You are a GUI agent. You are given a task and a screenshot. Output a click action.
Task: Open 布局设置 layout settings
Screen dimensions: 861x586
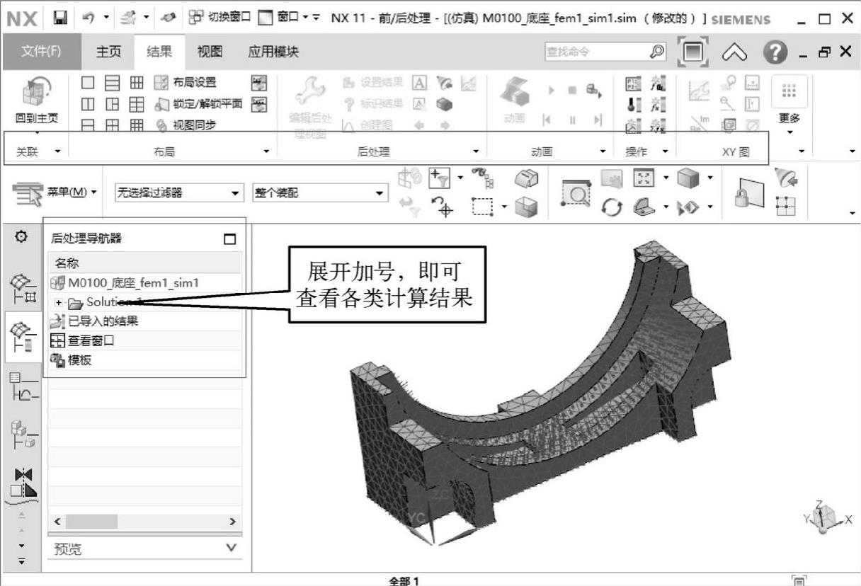point(186,83)
